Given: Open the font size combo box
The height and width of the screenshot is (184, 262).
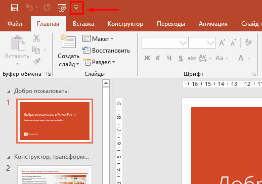Looking at the screenshot, I should (x=202, y=43).
